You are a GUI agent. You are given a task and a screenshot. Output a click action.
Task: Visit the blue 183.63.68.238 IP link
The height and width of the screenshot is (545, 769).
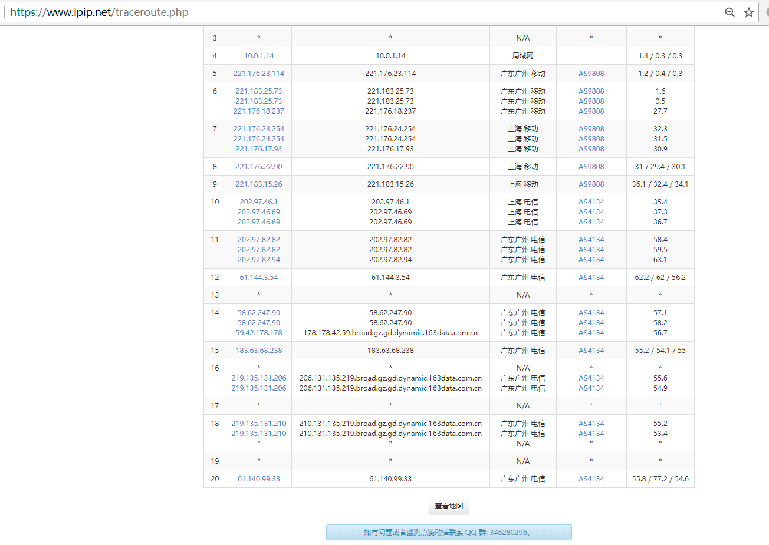(259, 351)
